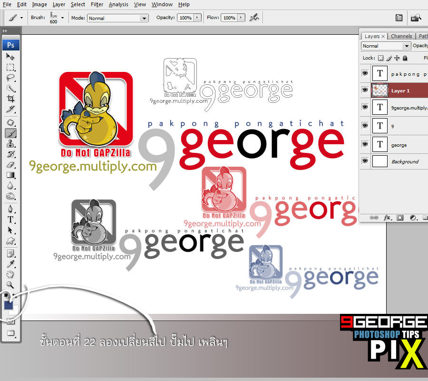
Task: Open the Analysis menu
Action: [118, 4]
